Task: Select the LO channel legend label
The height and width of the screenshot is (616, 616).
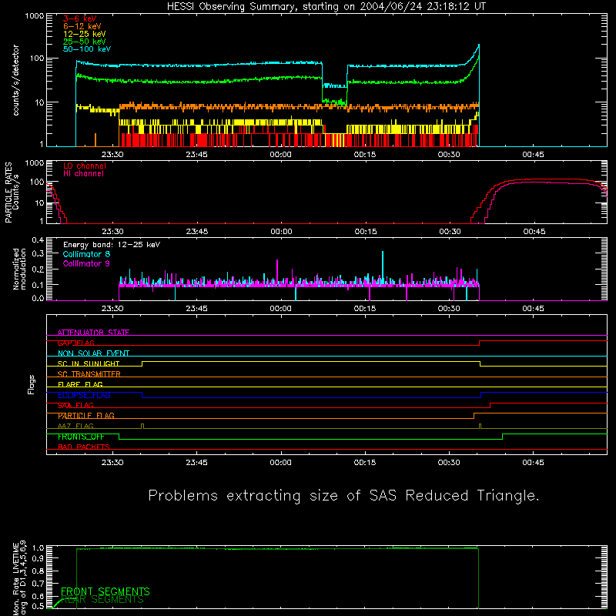Action: 85,166
